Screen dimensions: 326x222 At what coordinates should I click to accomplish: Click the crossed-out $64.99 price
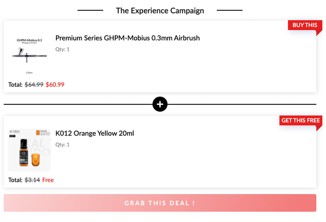pyautogui.click(x=34, y=85)
